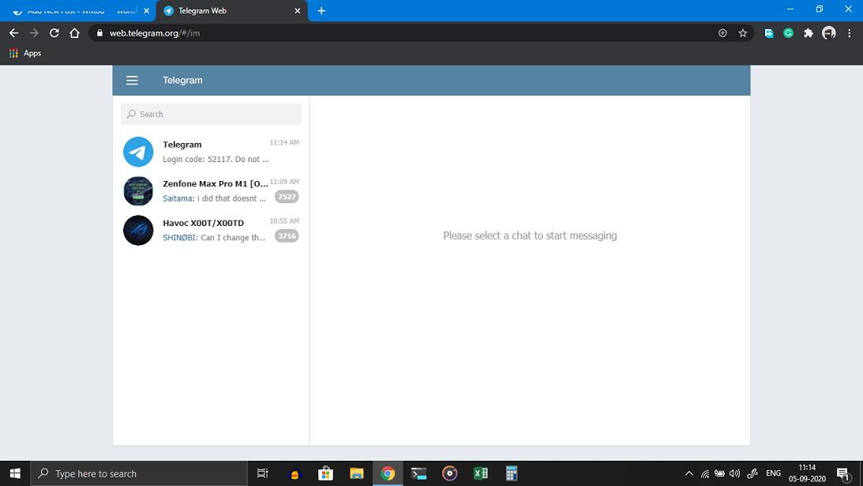Open the Telegram login code chat

[211, 152]
